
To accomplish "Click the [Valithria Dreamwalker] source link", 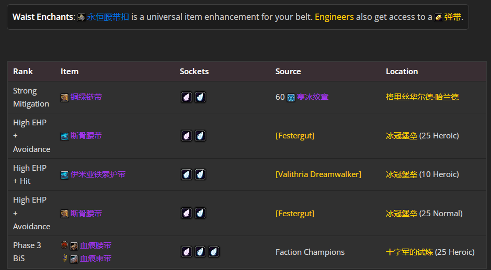I will tap(318, 174).
